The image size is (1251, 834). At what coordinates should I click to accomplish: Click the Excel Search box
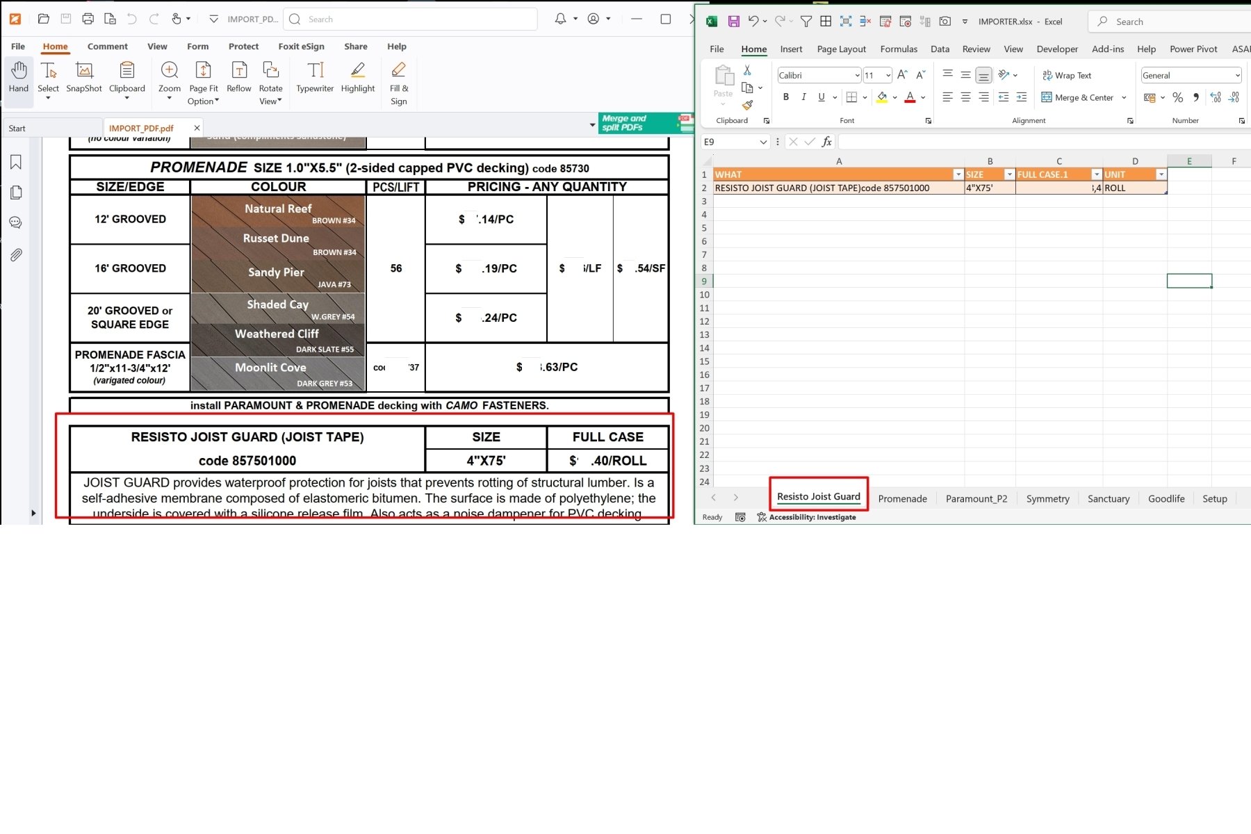(1171, 22)
